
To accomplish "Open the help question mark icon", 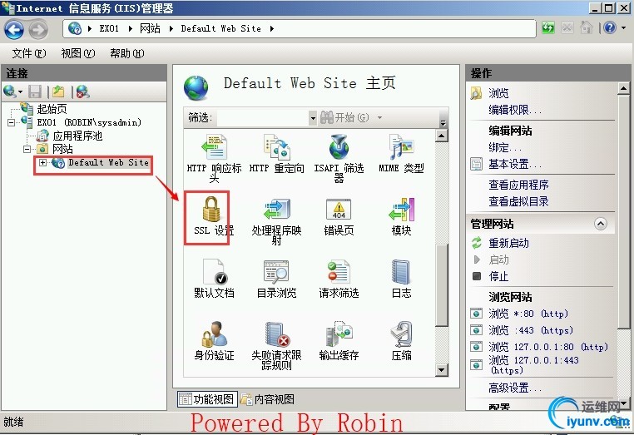I will 610,27.
